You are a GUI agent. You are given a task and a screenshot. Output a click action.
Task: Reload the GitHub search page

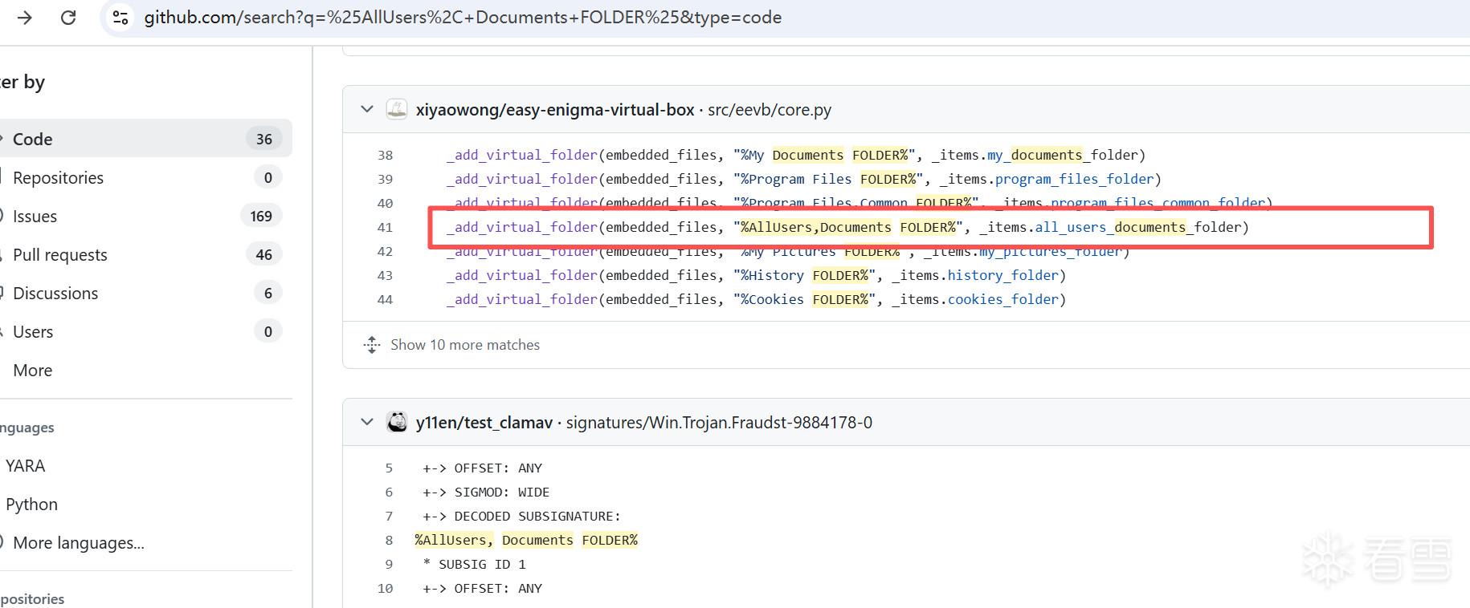click(x=68, y=18)
